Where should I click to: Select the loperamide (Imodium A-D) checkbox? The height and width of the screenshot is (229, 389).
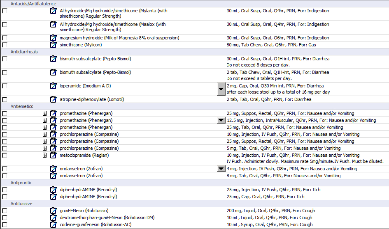click(5, 86)
